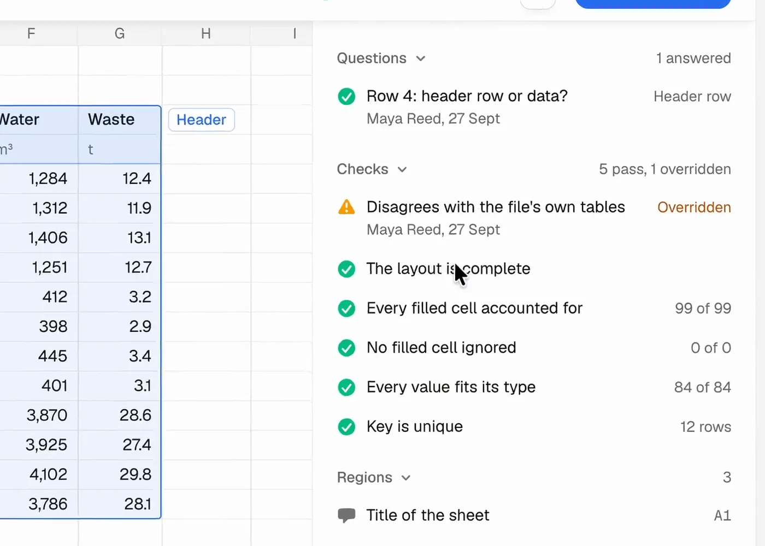Click the '84 of 84' count
This screenshot has width=765, height=546.
pos(702,387)
